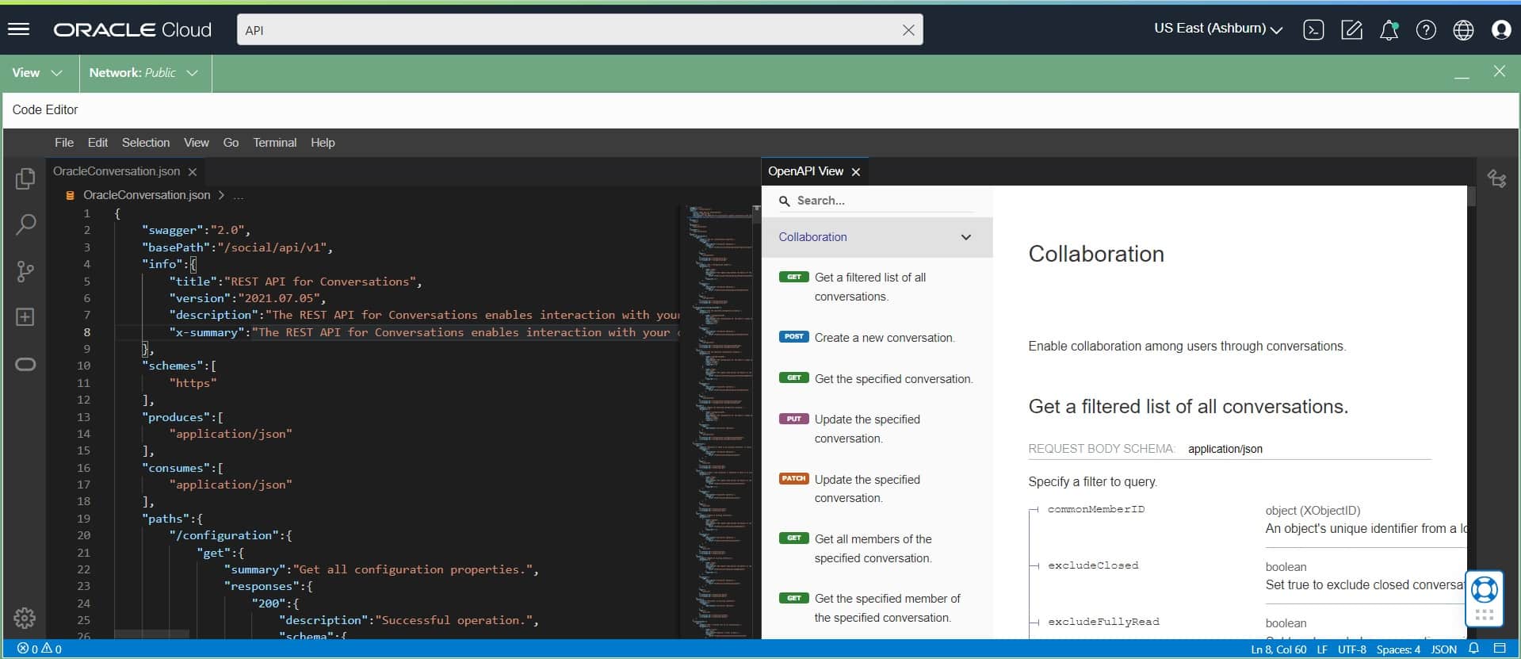1521x659 pixels.
Task: Open the US East (Ashburn) region dropdown
Action: coord(1218,29)
